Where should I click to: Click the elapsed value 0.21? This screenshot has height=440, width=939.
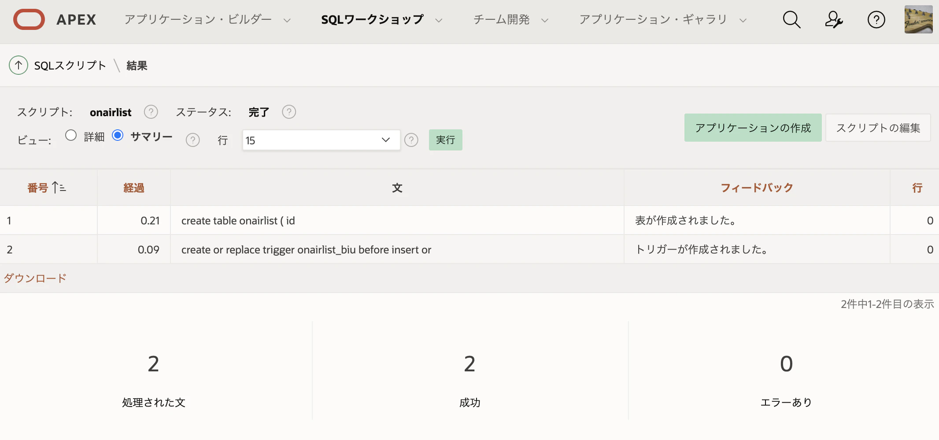click(x=150, y=220)
